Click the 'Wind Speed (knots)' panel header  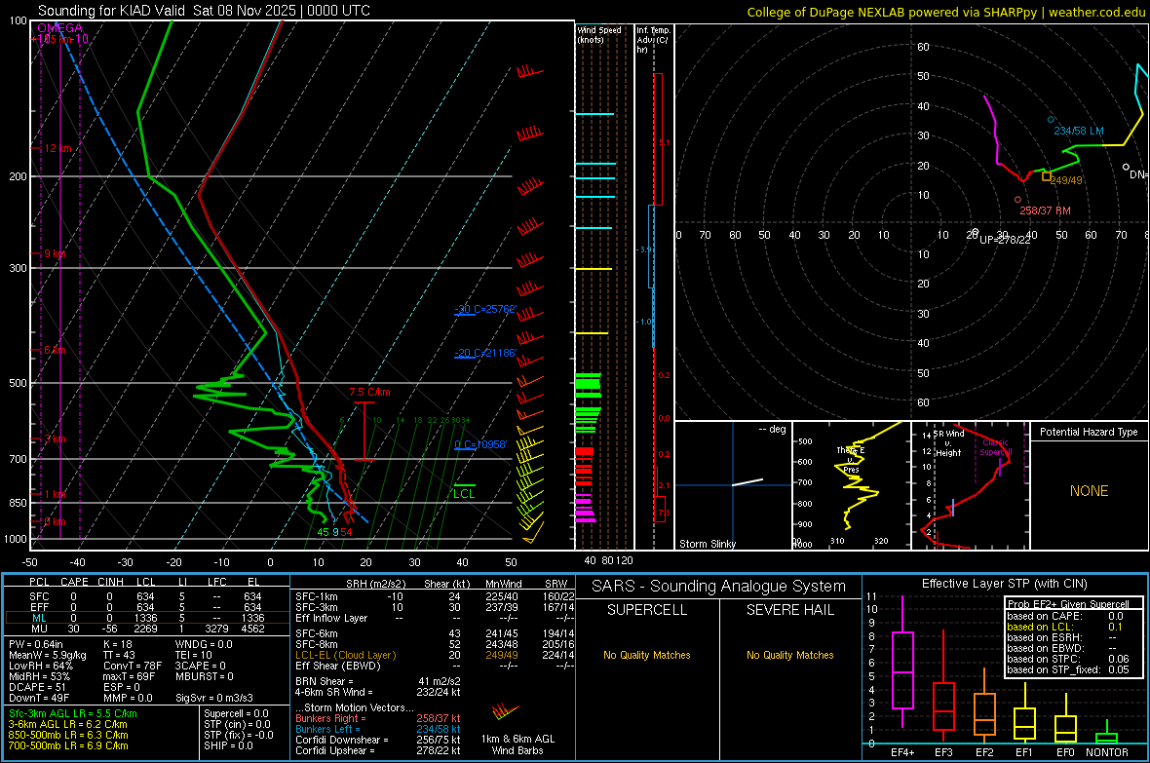click(x=599, y=34)
